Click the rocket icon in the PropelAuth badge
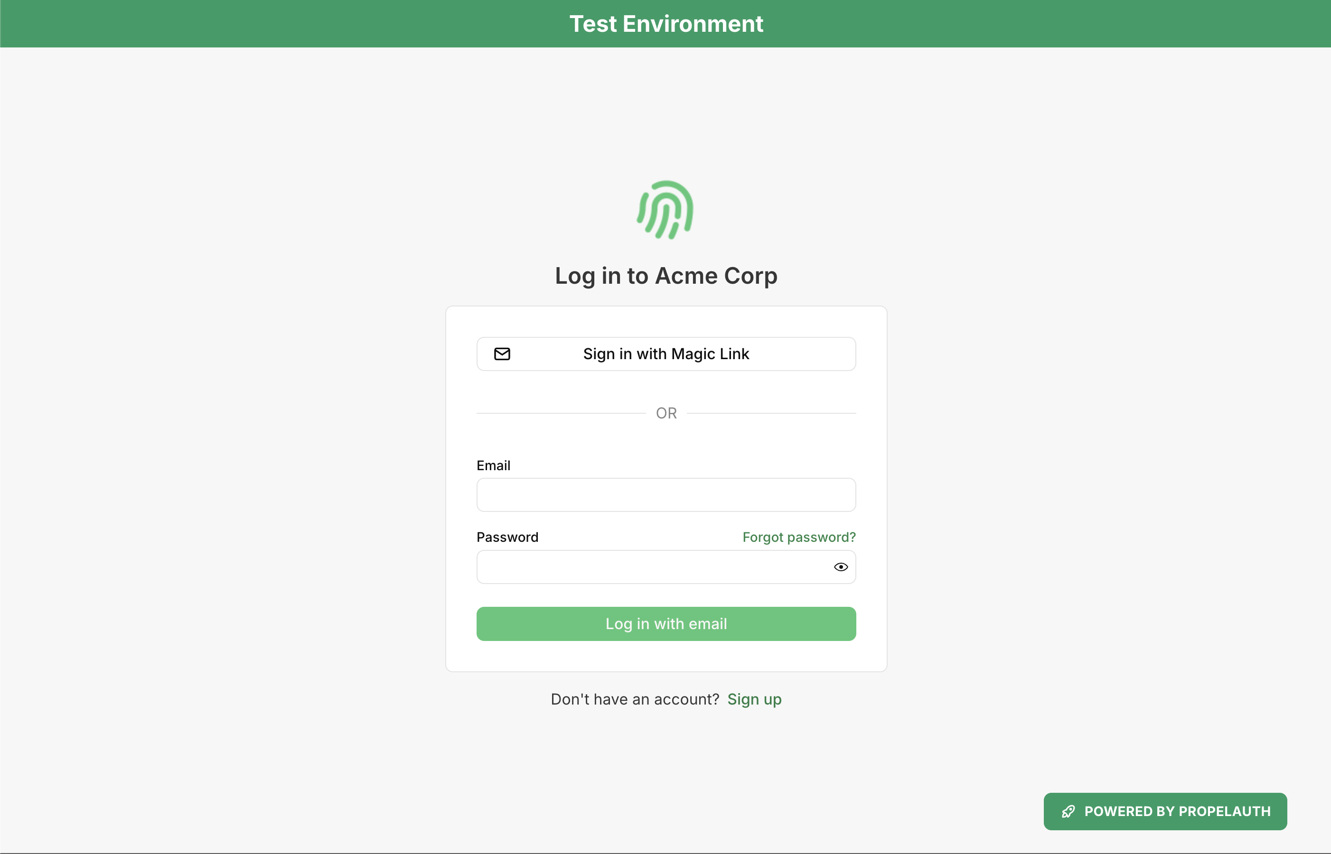Image resolution: width=1331 pixels, height=854 pixels. point(1067,811)
